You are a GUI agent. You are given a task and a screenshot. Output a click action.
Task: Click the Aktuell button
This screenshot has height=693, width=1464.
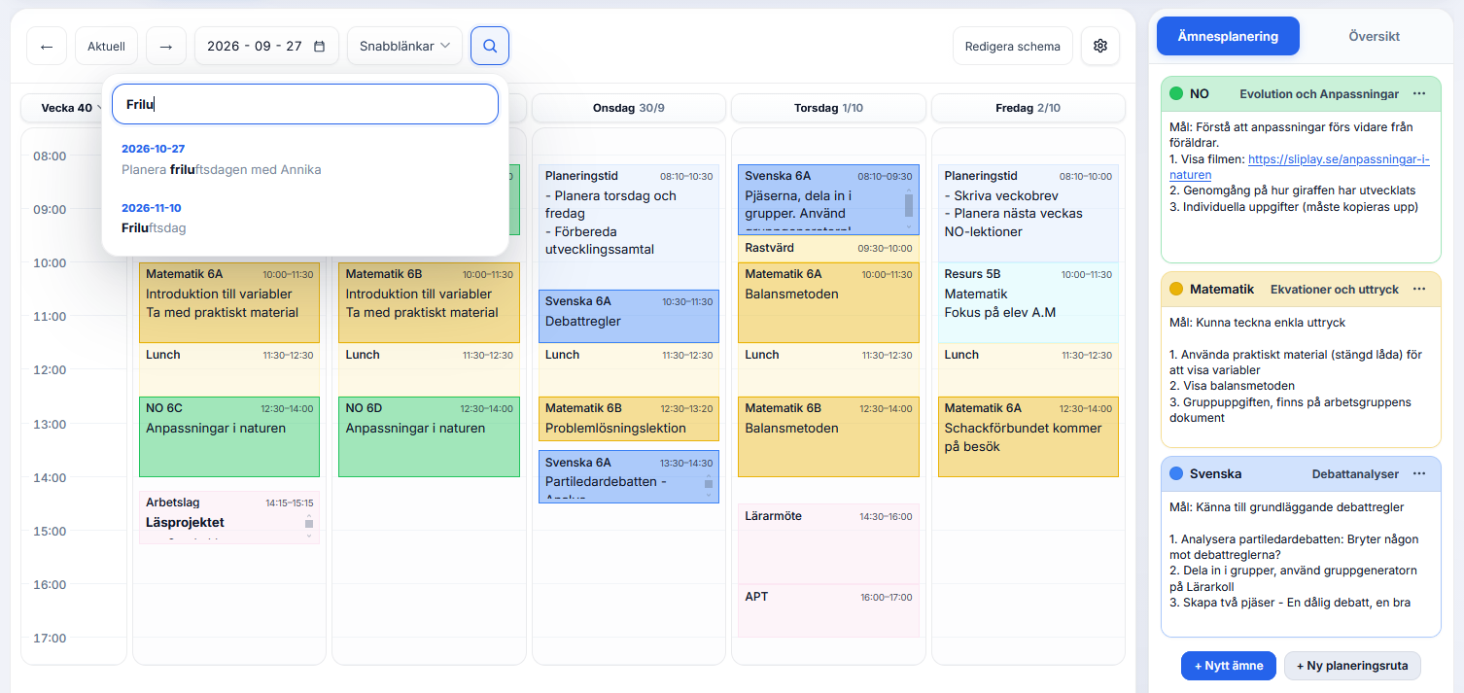(x=106, y=46)
